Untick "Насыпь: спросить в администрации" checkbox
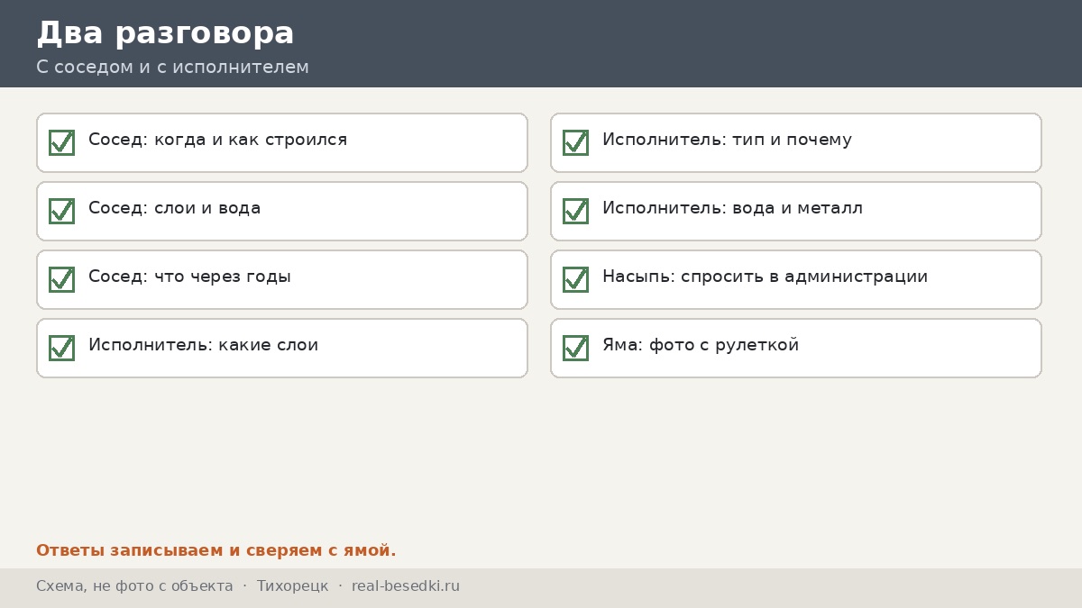Screen dimensions: 1082x608 point(575,279)
